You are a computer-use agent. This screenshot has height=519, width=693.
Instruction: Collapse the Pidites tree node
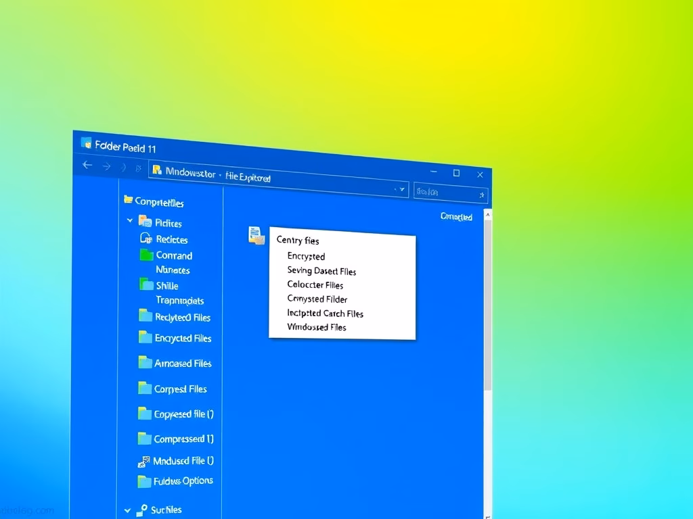pos(130,221)
